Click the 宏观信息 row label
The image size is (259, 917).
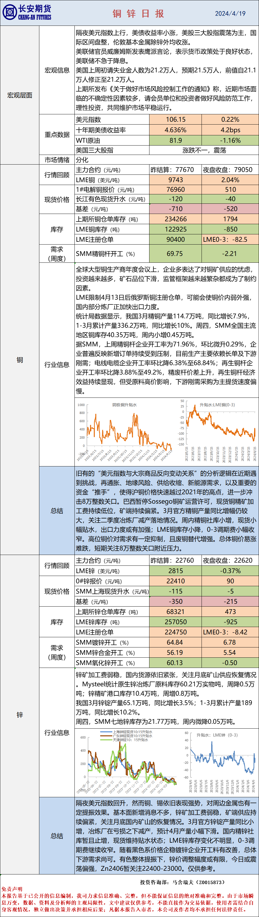point(57,70)
